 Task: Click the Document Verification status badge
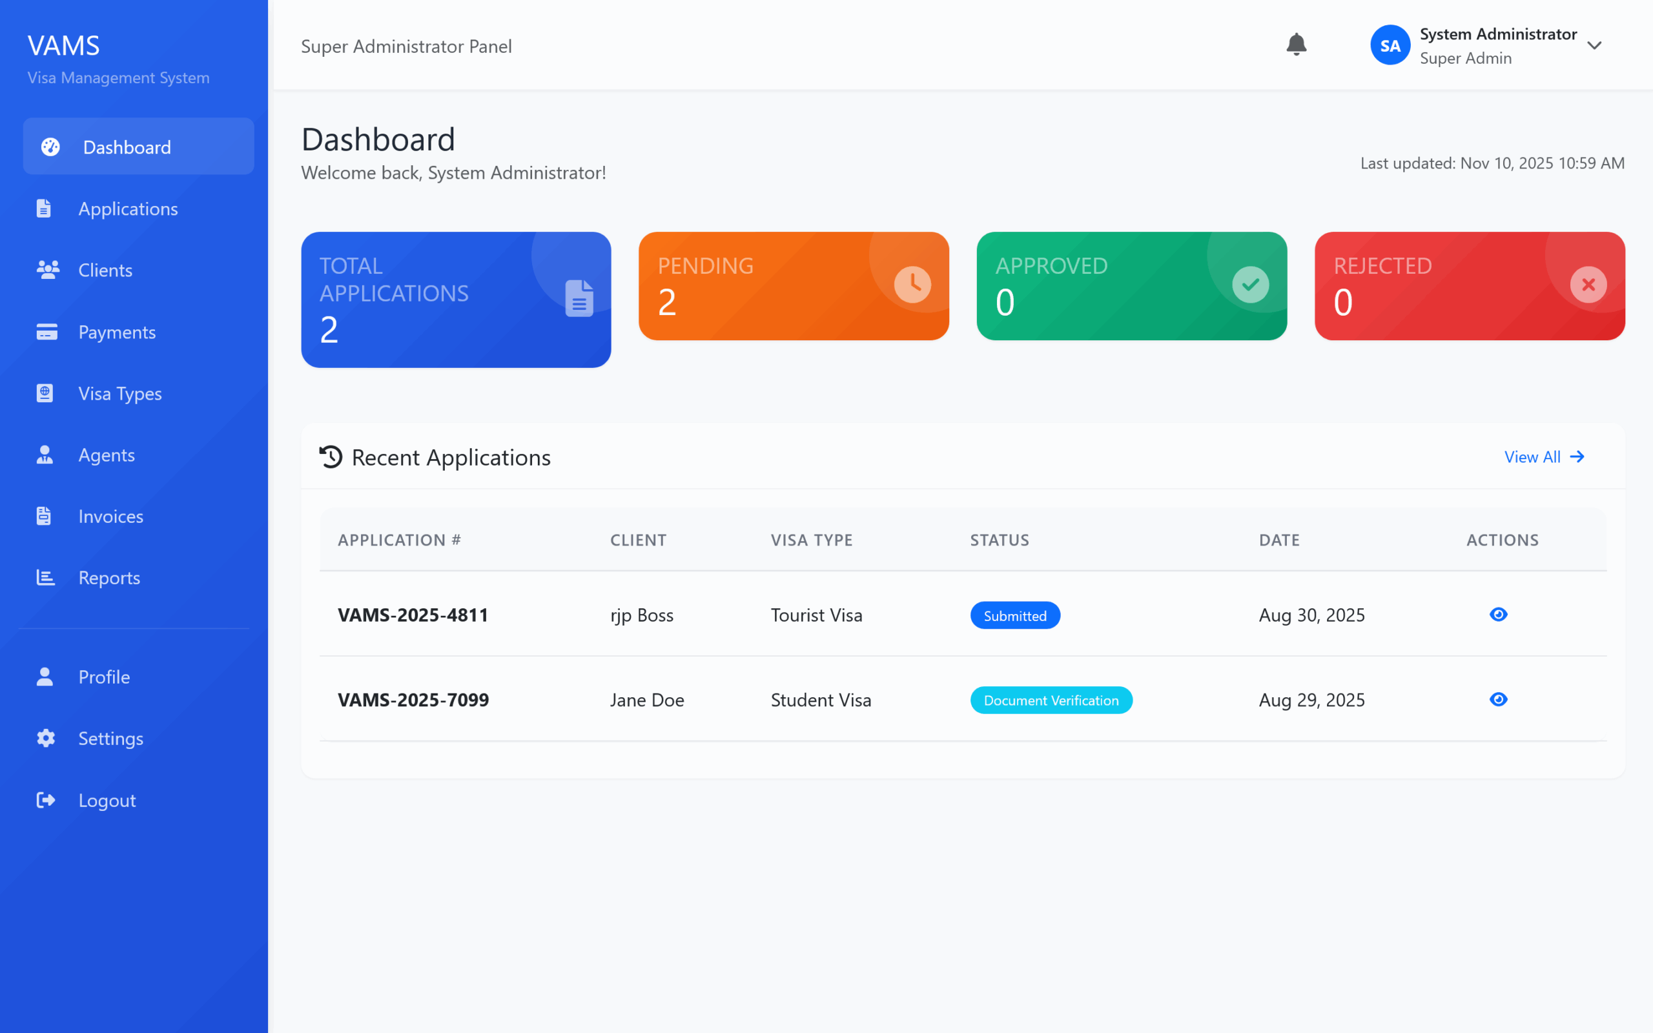[x=1051, y=701]
